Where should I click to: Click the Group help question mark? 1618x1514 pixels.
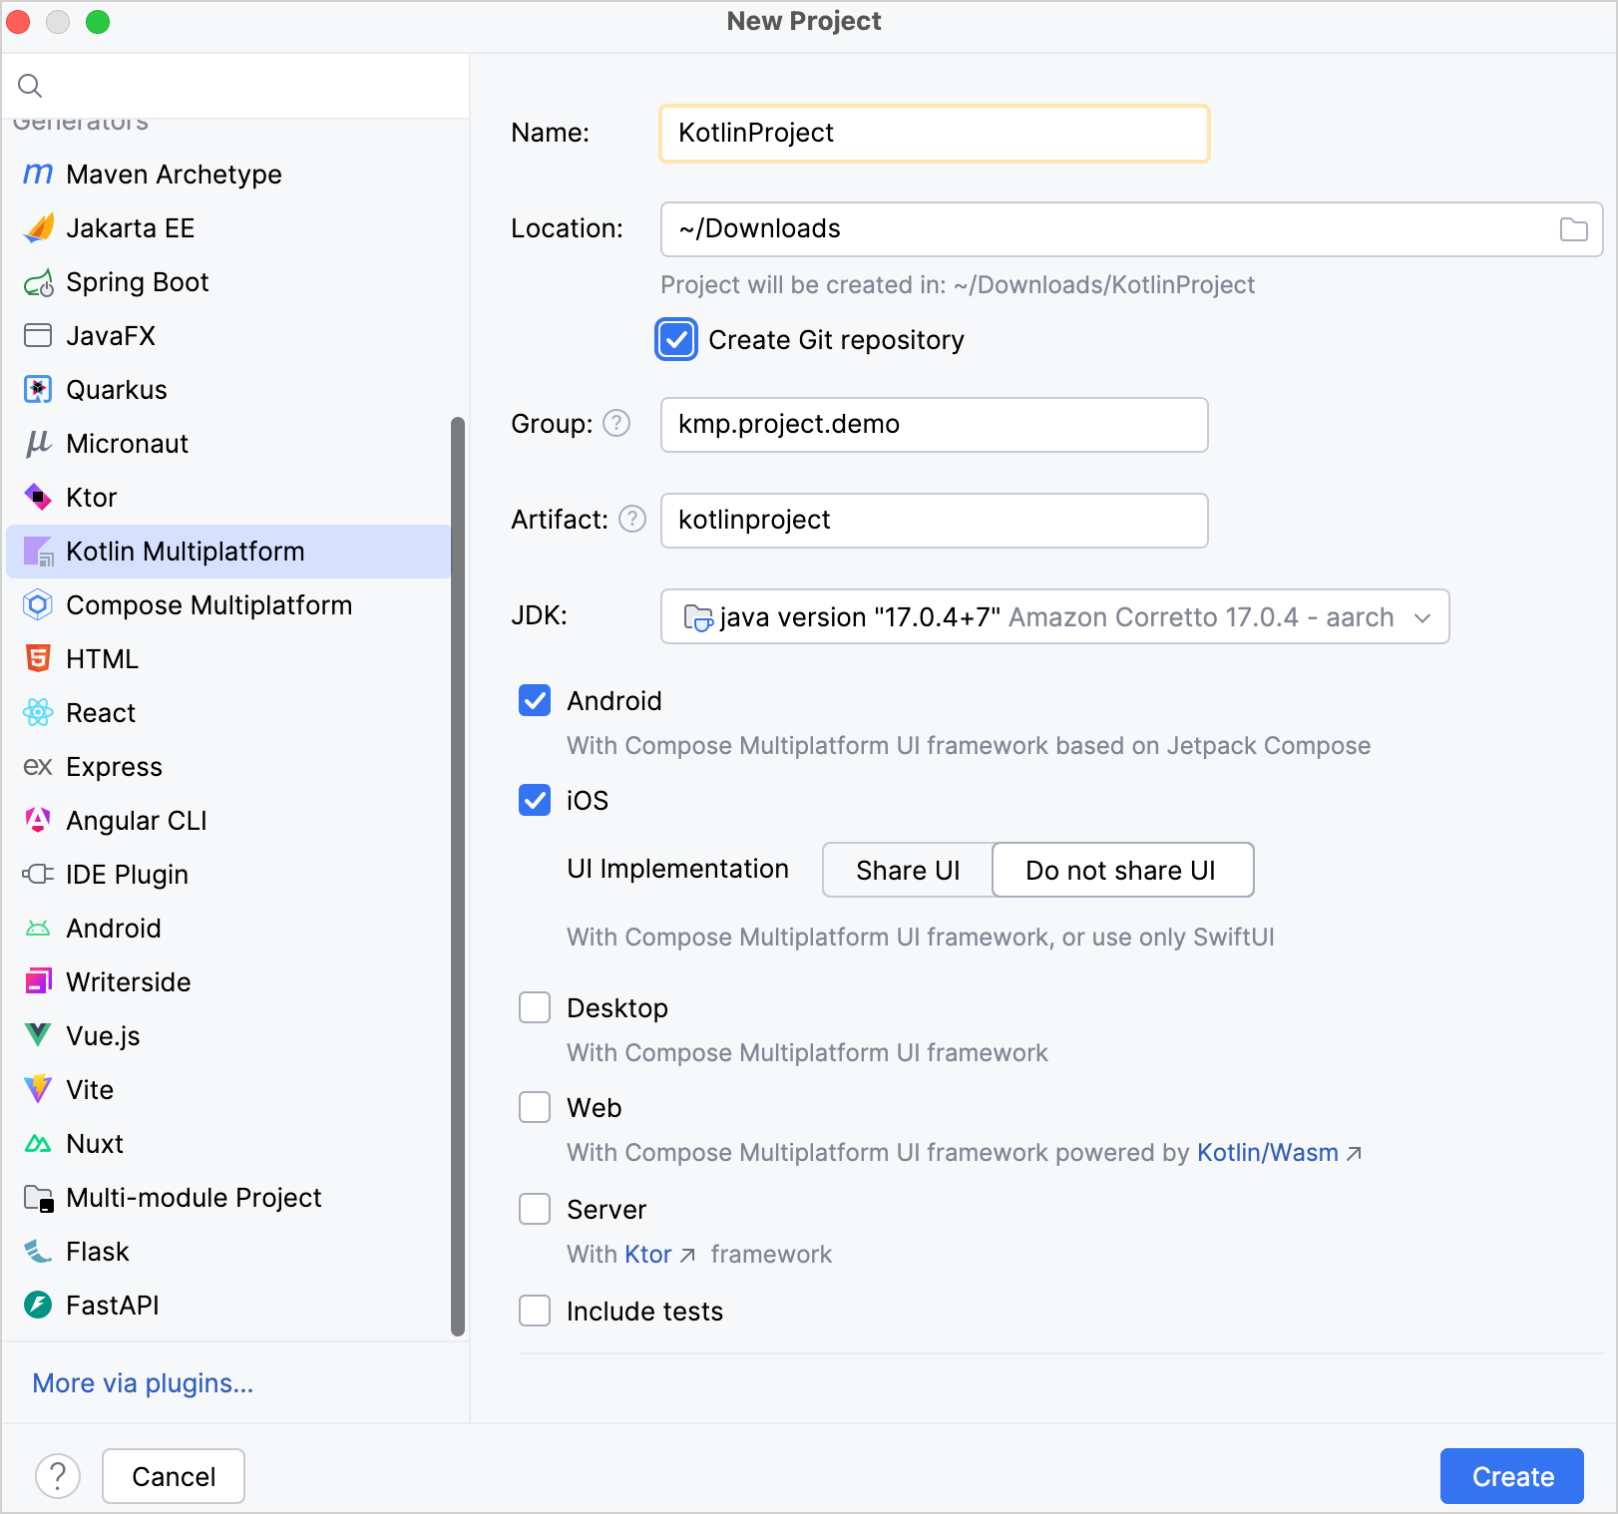[x=616, y=423]
